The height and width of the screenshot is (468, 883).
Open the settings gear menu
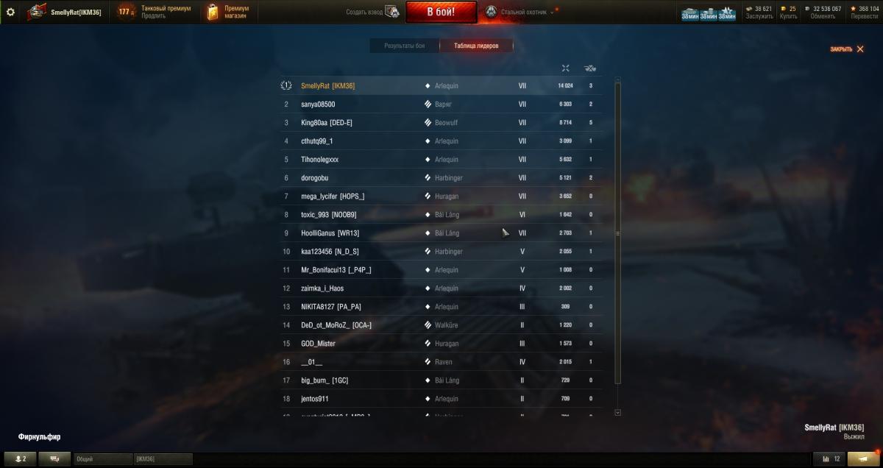pos(10,12)
